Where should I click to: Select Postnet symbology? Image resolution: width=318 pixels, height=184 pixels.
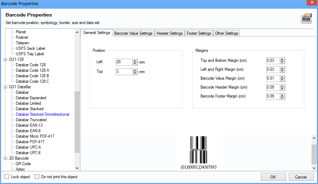[x=22, y=37]
